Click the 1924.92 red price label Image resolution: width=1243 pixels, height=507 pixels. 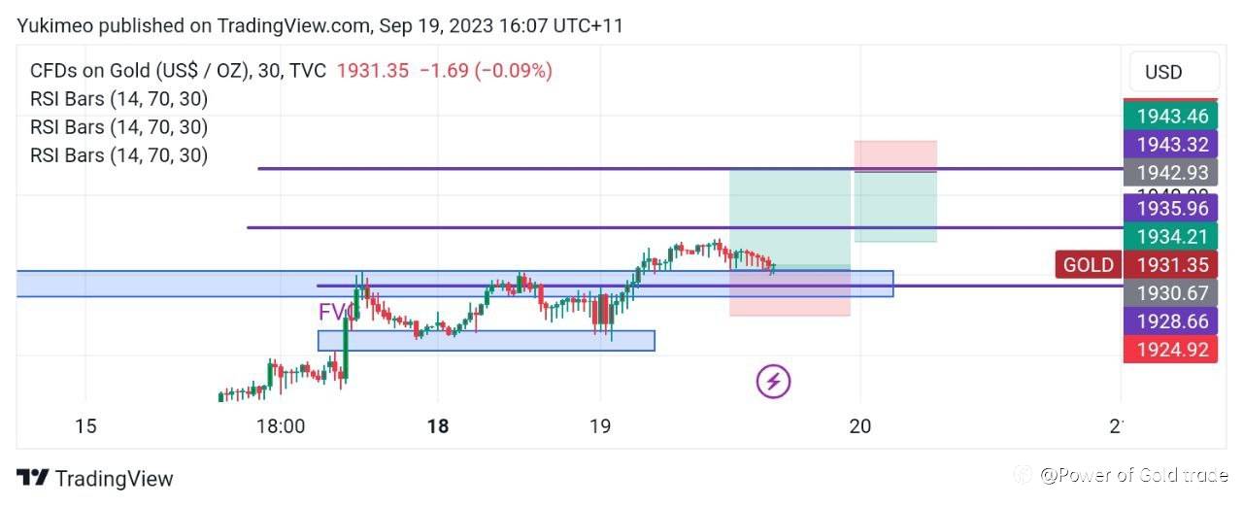tap(1172, 350)
